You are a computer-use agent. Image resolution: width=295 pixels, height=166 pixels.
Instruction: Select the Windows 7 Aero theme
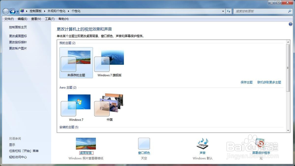(x=76, y=107)
